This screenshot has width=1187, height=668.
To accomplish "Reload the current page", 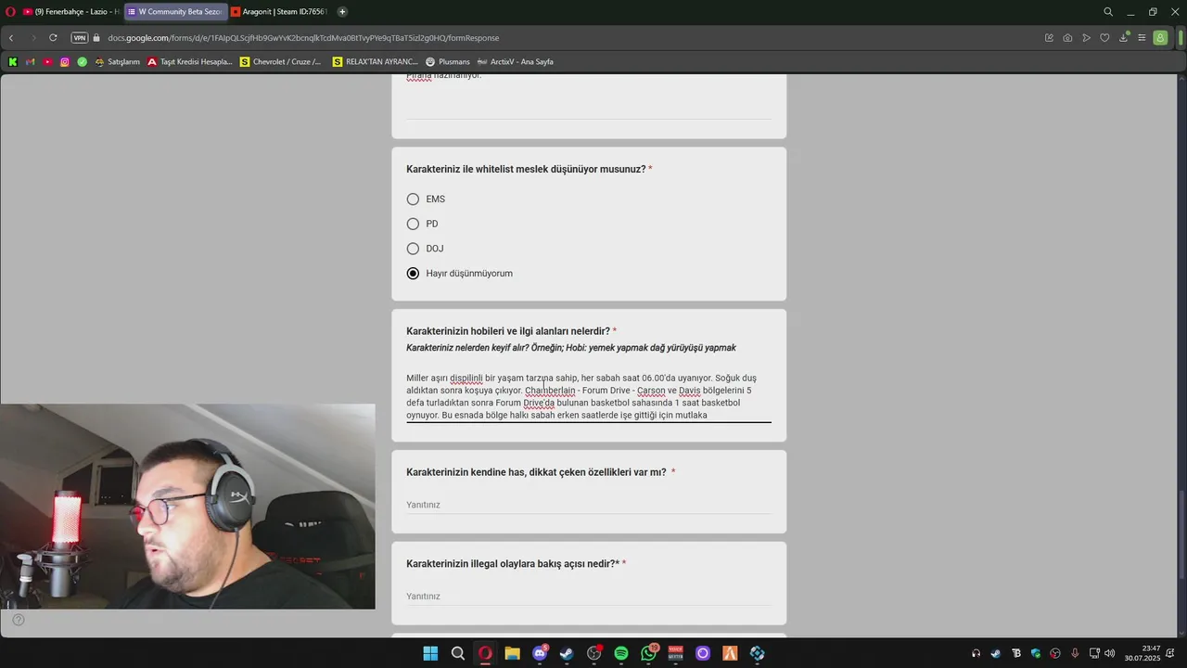I will (53, 38).
